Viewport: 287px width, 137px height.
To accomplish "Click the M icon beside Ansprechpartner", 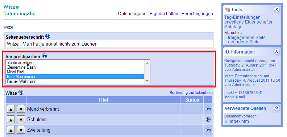I will click(44, 56).
